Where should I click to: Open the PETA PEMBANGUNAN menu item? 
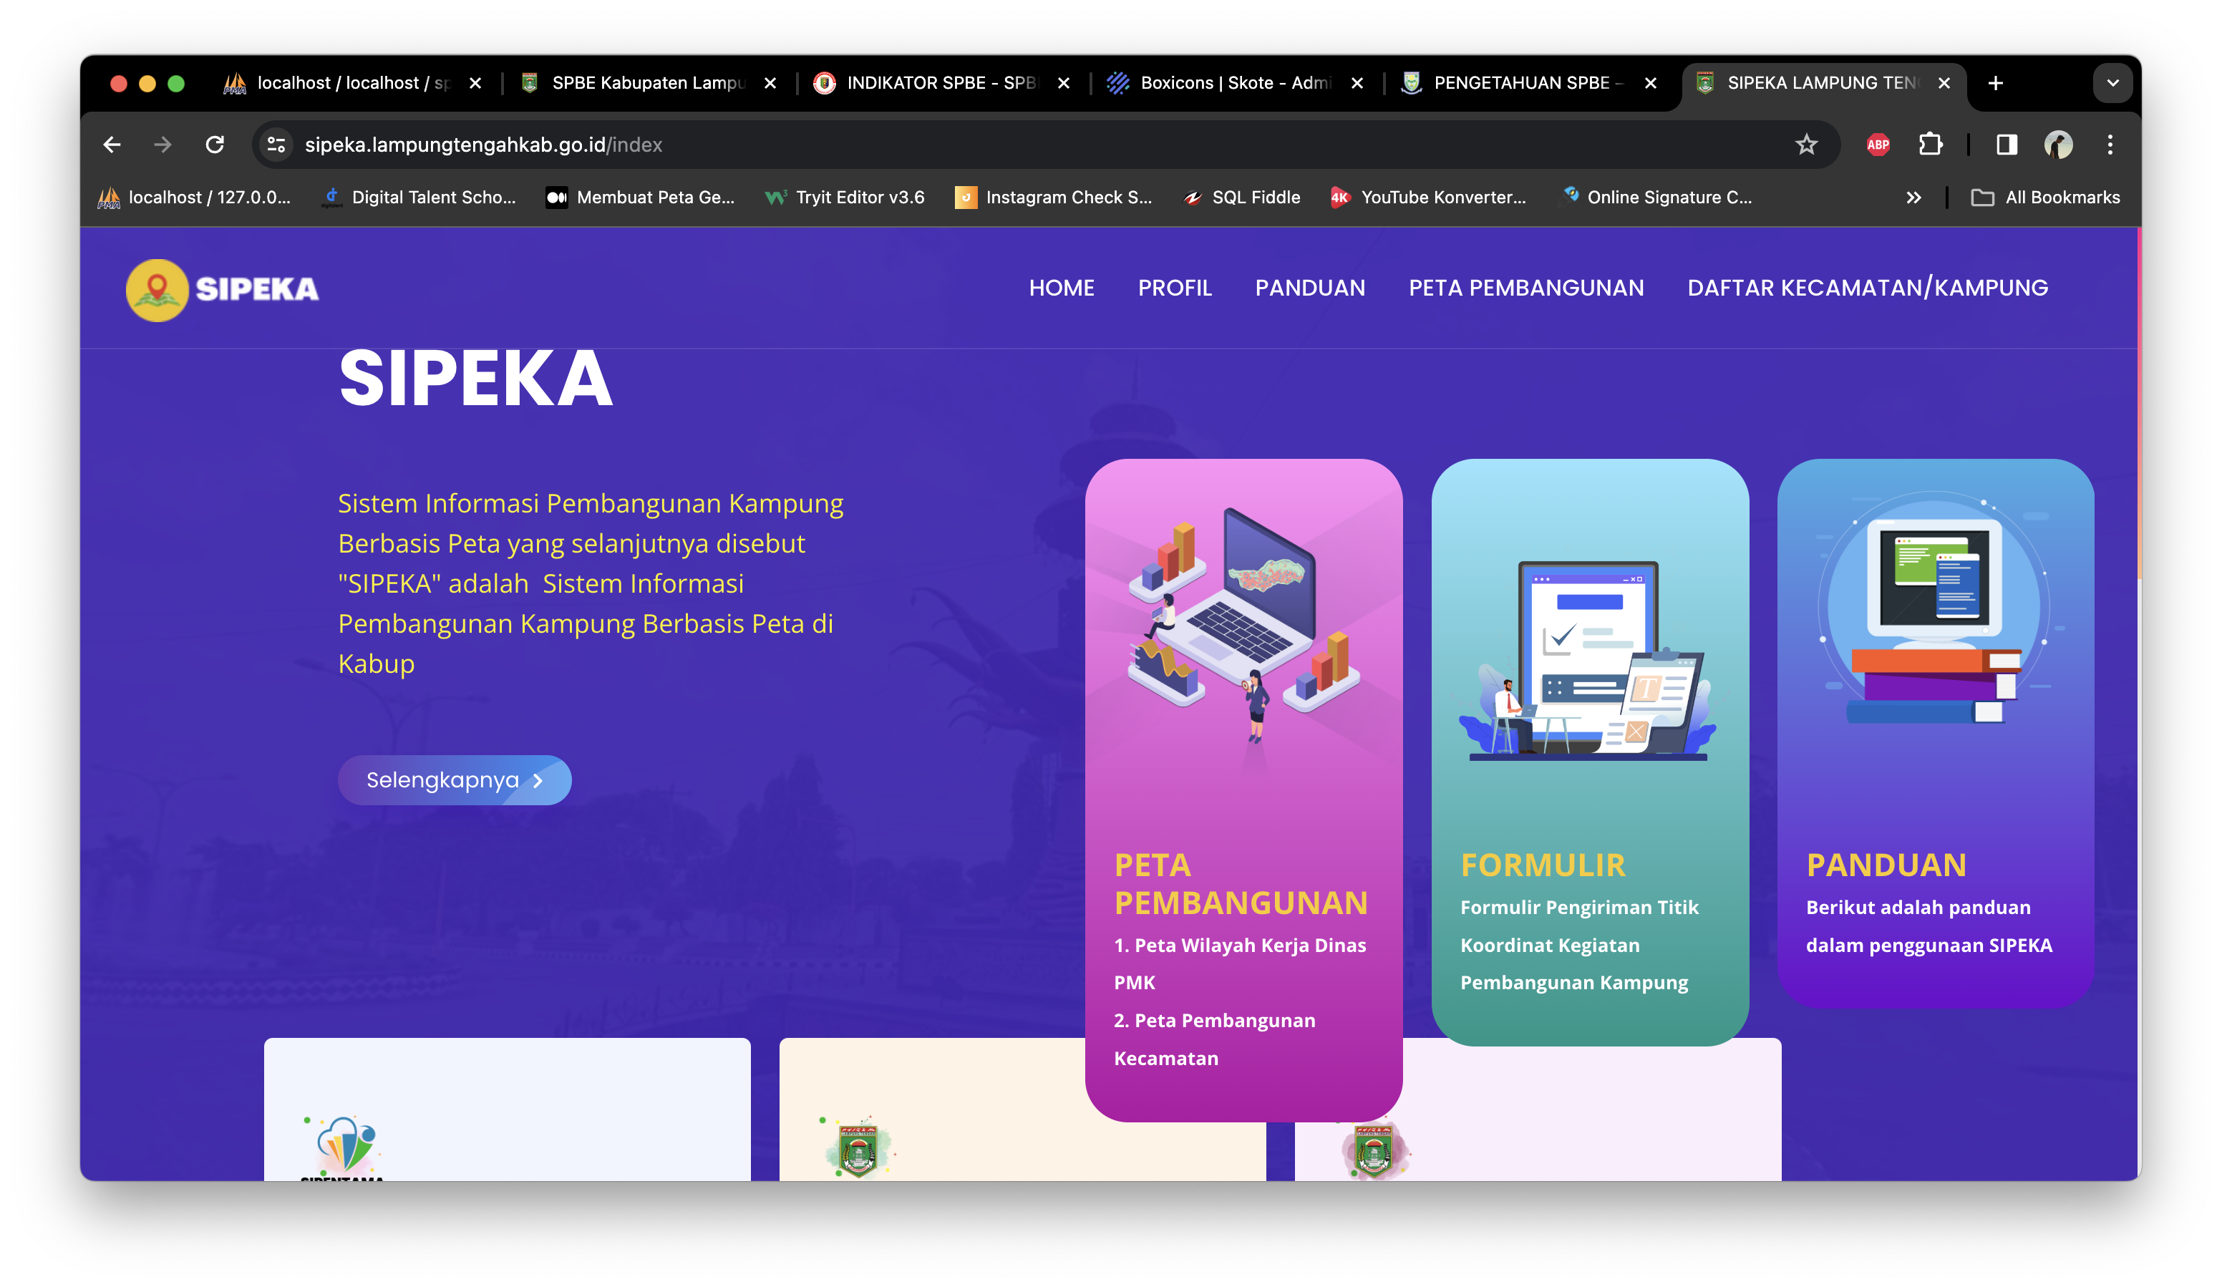(1525, 288)
